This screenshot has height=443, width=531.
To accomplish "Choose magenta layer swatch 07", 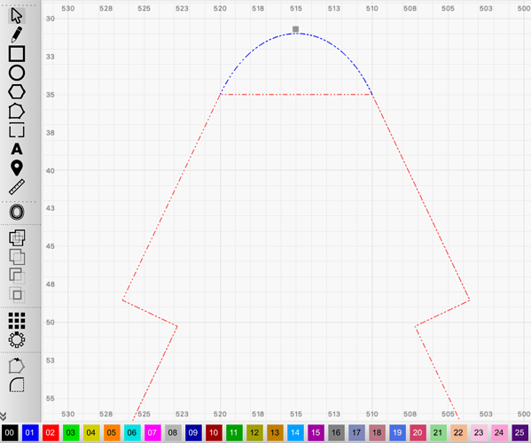I will (152, 432).
